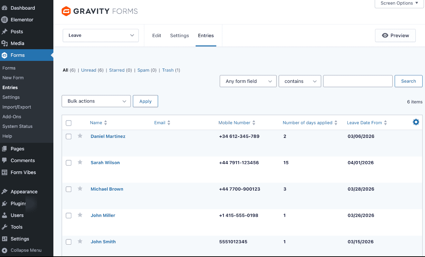Image resolution: width=425 pixels, height=257 pixels.
Task: Click the Tools wrench icon
Action: pos(4,227)
